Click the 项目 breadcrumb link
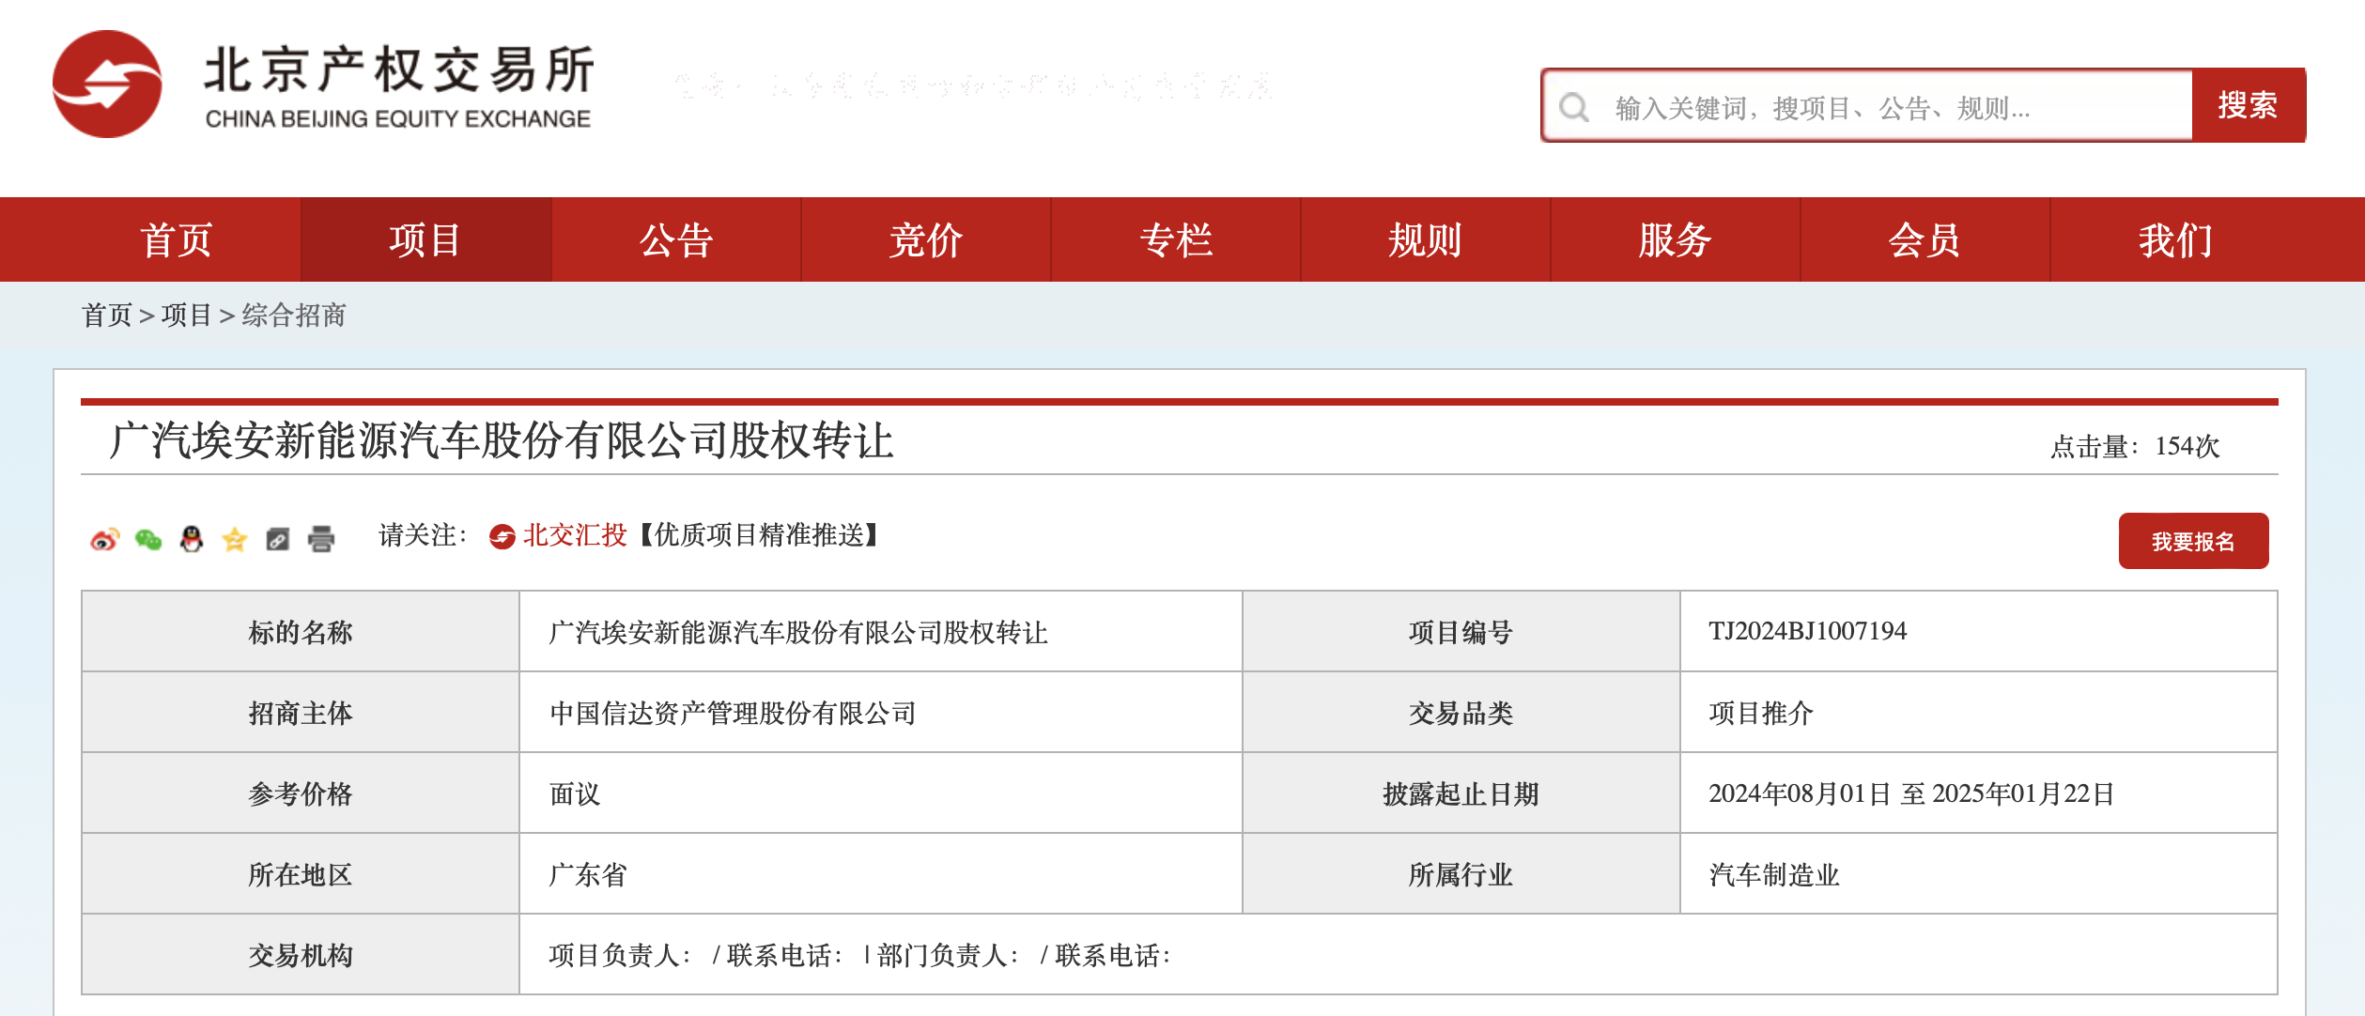Viewport: 2365px width, 1016px height. 186,316
